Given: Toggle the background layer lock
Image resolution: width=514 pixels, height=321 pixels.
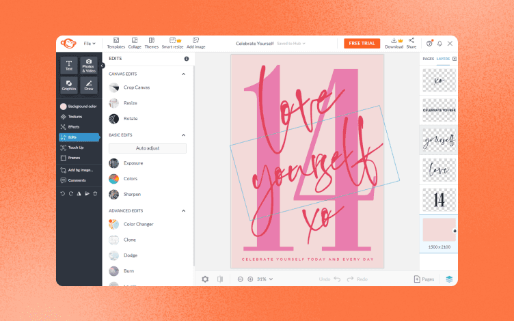Looking at the screenshot, I should pos(455,231).
